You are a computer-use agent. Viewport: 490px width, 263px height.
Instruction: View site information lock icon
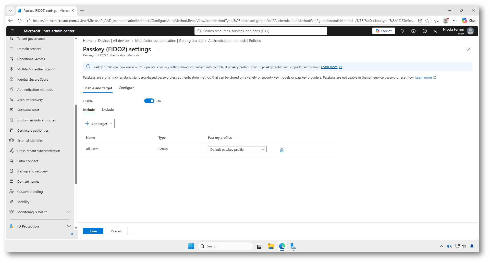(29, 21)
